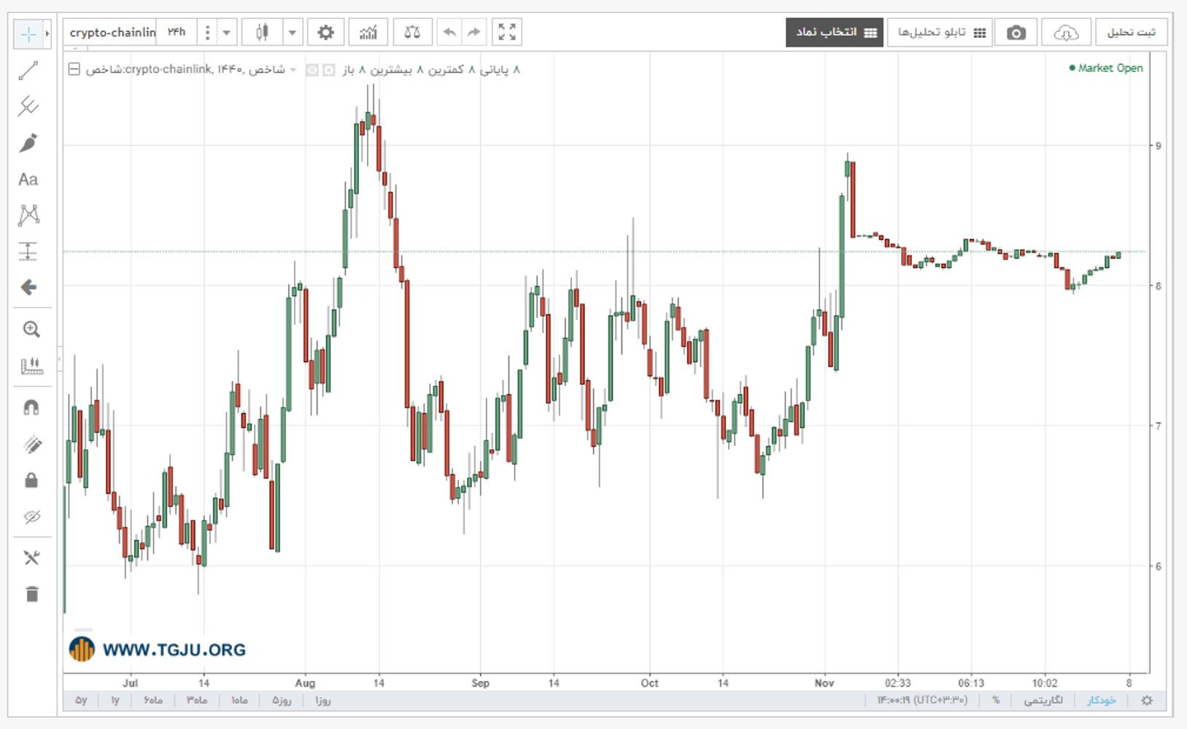The image size is (1187, 729).
Task: Toggle hide all drawings eye icon
Action: [31, 517]
